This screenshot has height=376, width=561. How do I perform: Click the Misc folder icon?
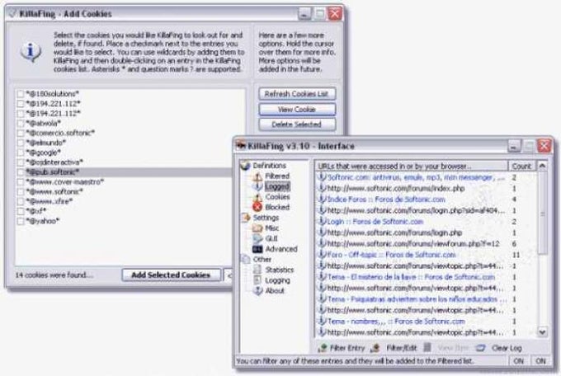(x=257, y=228)
